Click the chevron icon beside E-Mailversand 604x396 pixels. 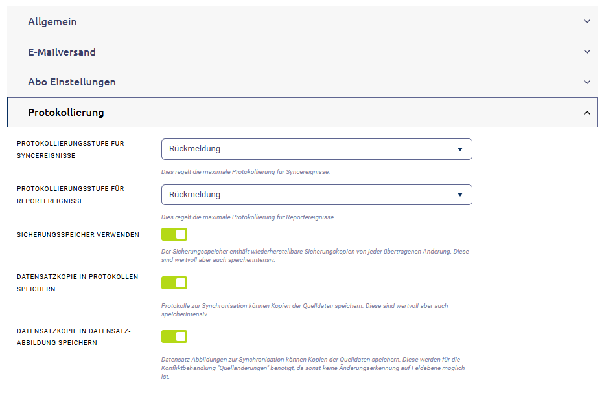(587, 52)
